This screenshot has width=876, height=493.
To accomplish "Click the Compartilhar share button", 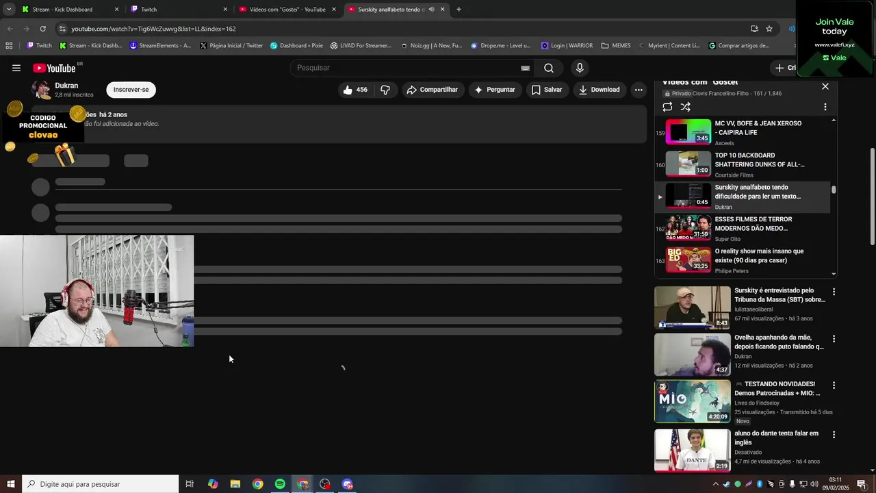I will (x=432, y=90).
